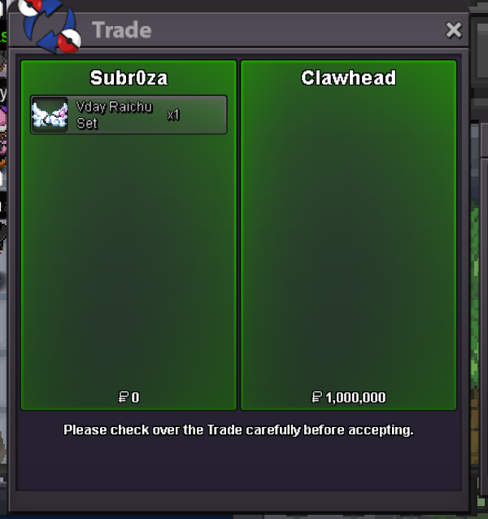Click the dark area below the warning
Viewport: 488px width, 519px height.
[x=238, y=464]
